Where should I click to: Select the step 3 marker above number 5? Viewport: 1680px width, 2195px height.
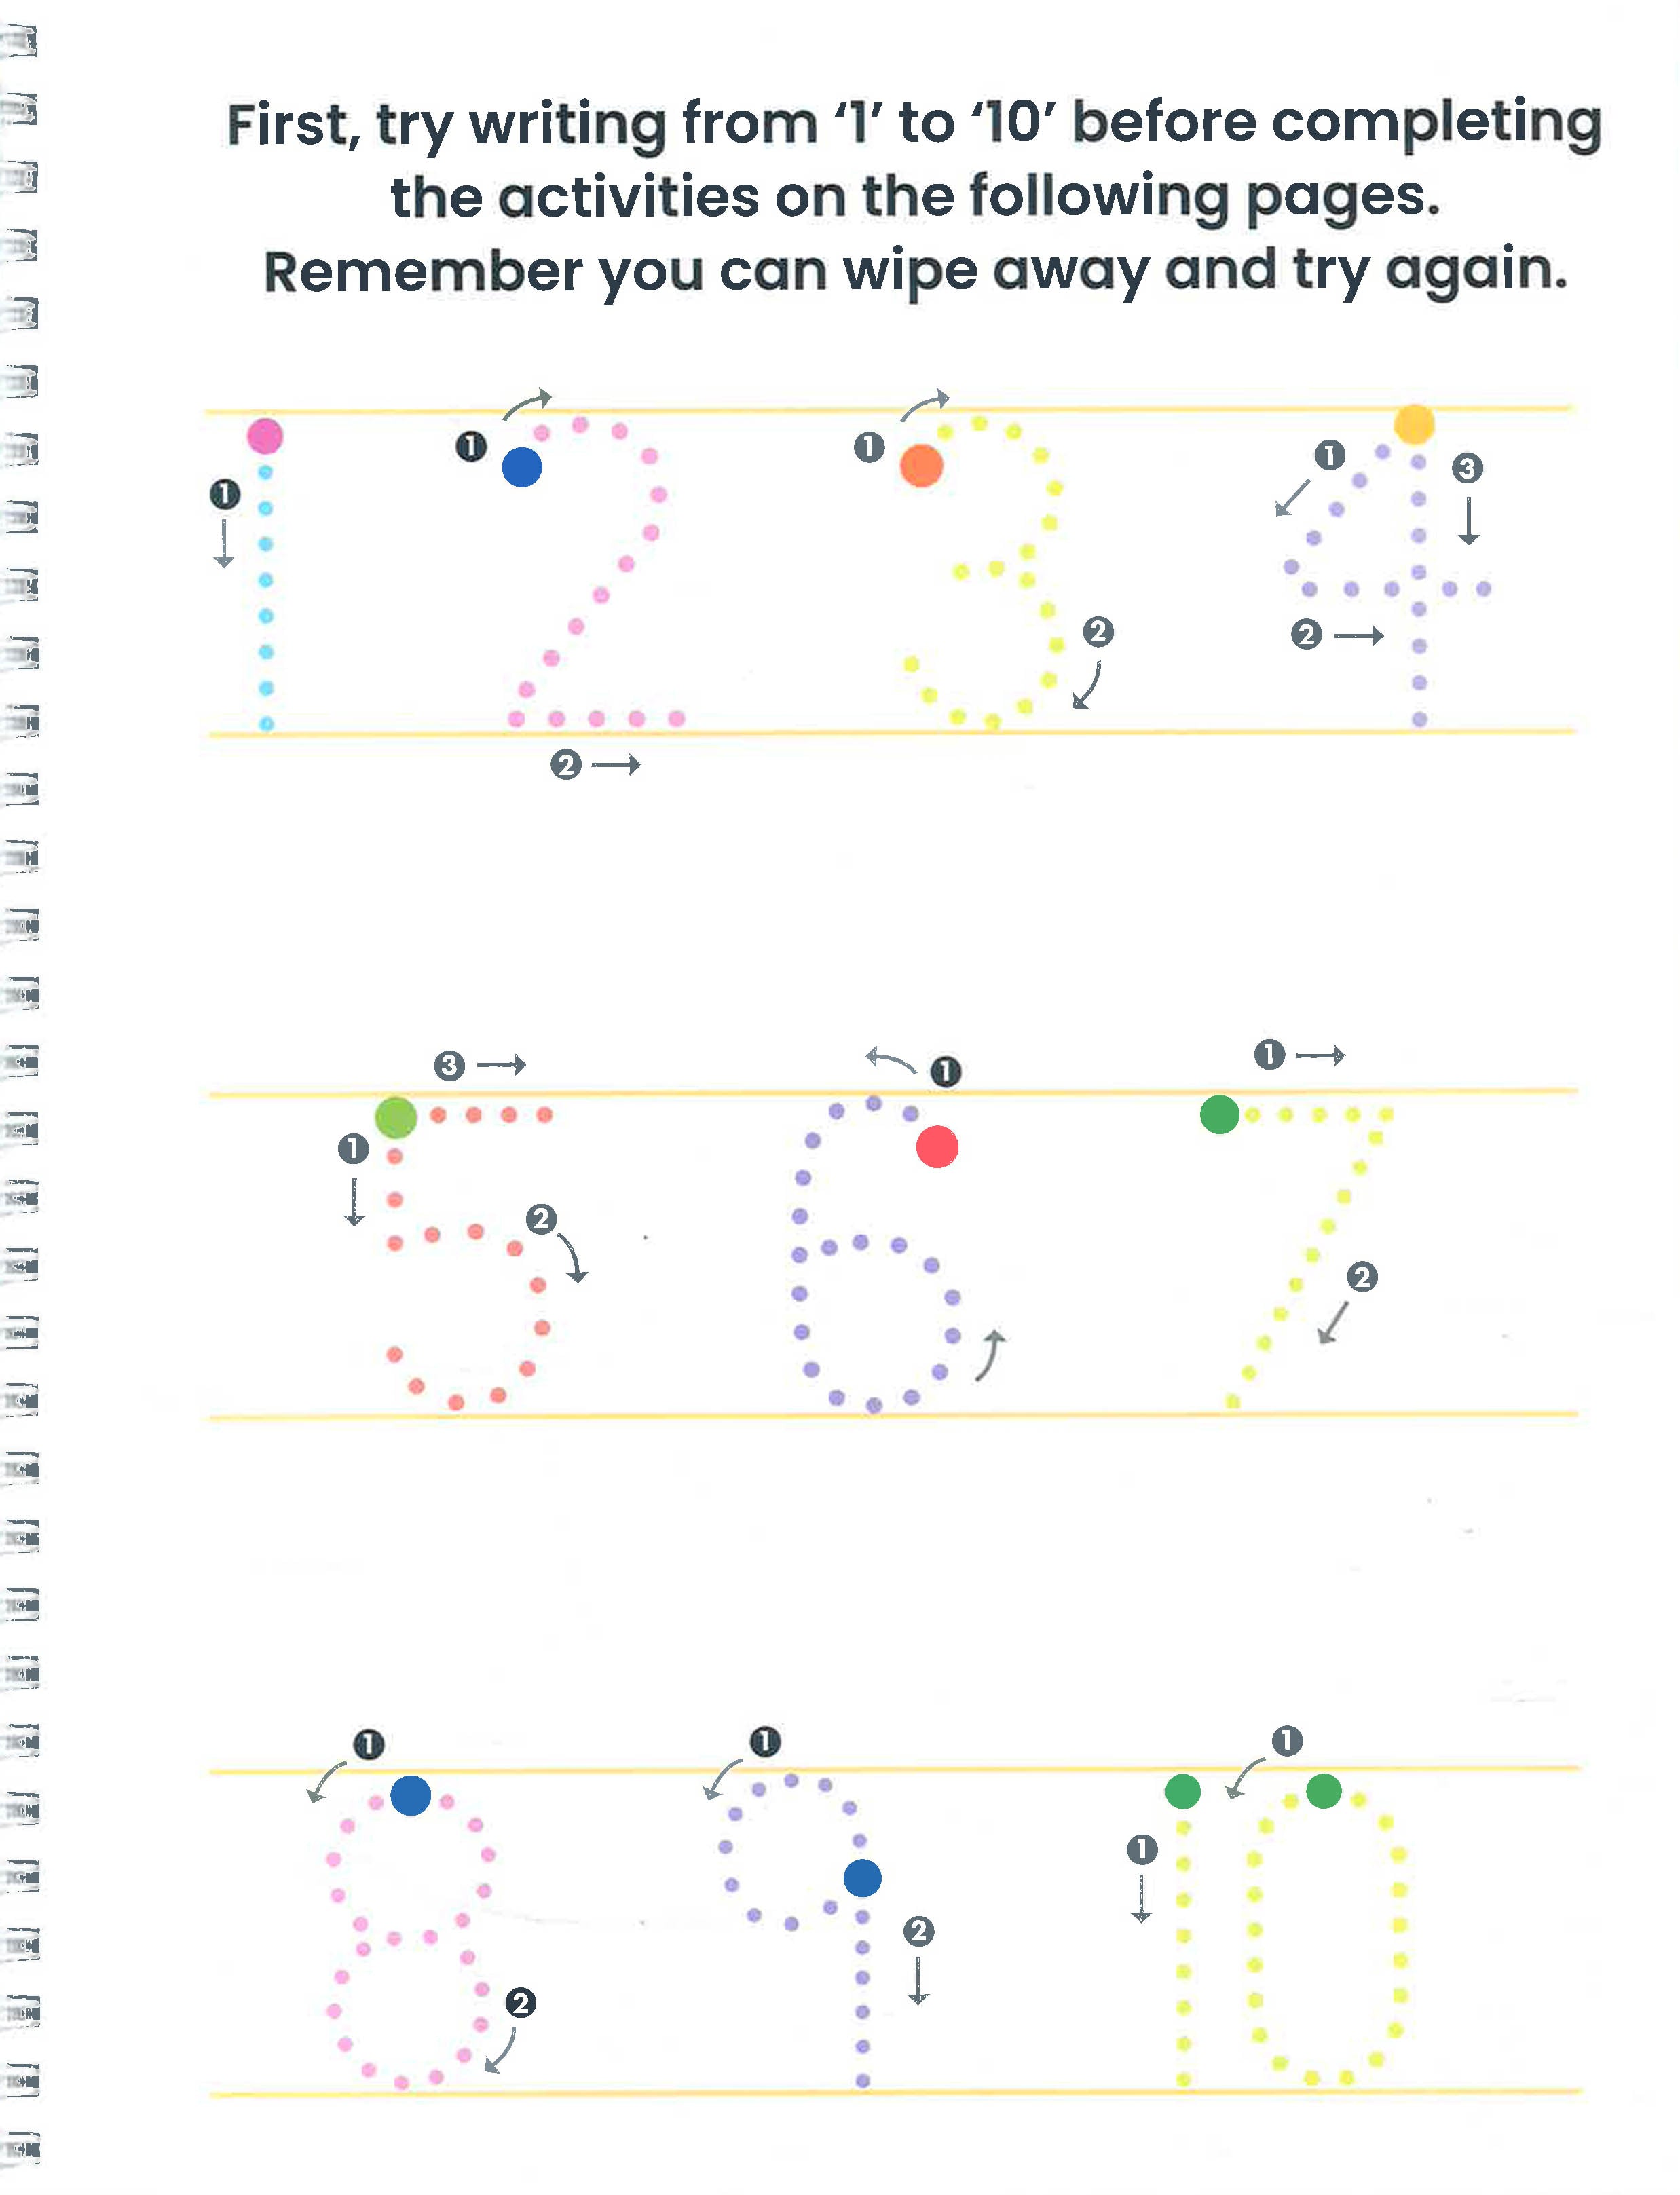(x=449, y=1066)
